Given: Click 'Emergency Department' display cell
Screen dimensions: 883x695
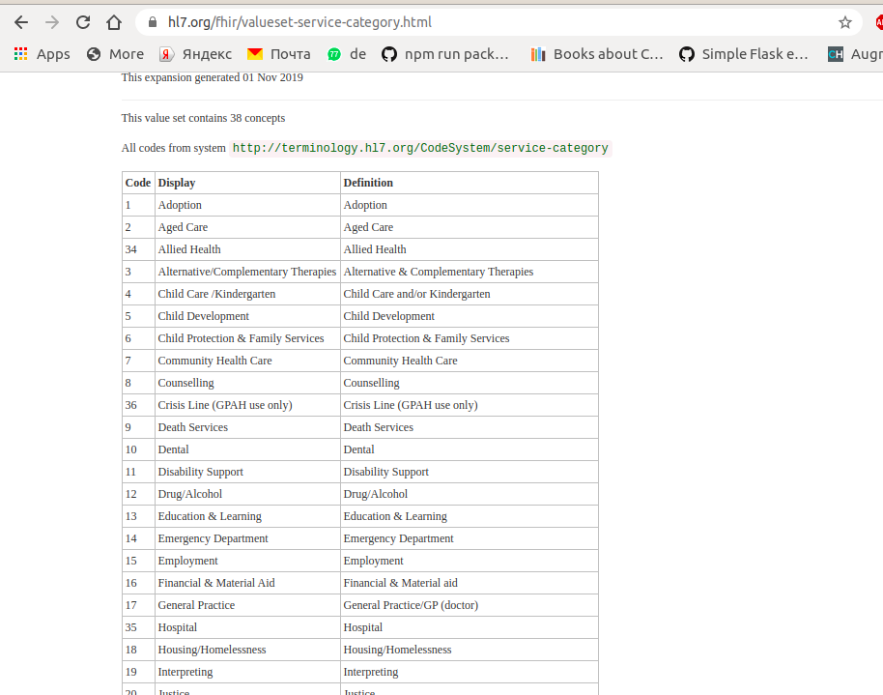Looking at the screenshot, I should point(247,538).
